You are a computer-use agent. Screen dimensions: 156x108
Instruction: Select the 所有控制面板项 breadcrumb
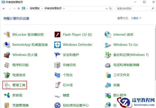click(53, 9)
